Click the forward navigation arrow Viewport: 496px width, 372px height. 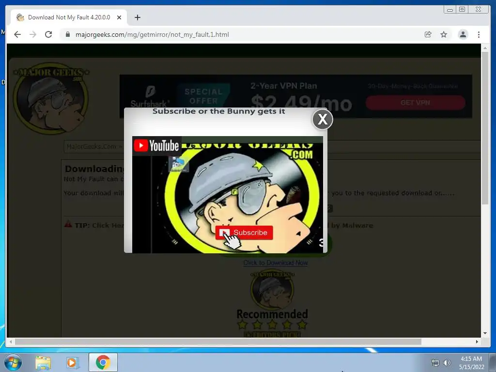(33, 34)
